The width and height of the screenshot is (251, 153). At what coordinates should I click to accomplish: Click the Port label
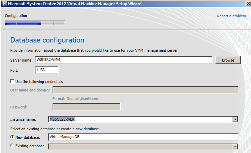[x=14, y=70]
